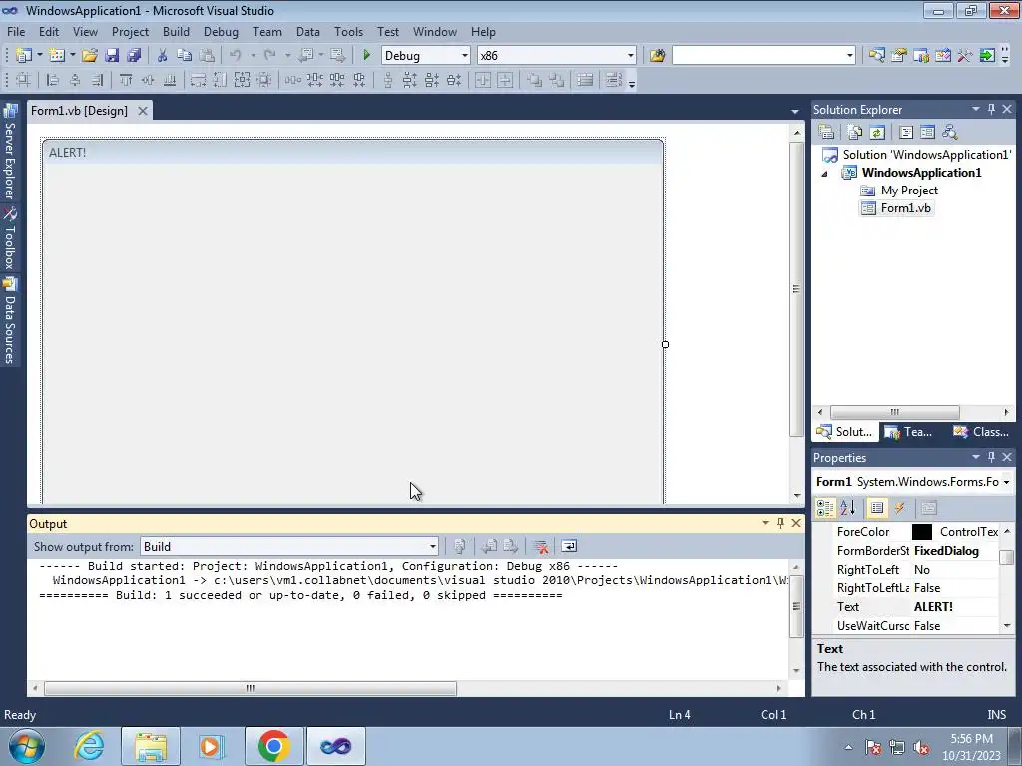Screen dimensions: 1022x766
Task: Open Internet Explorer from the taskbar
Action: tap(89, 746)
